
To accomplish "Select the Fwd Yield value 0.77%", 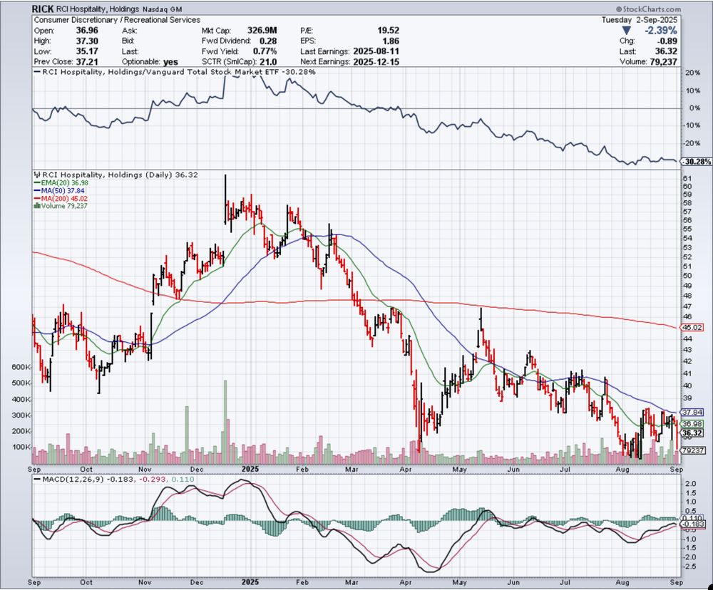I will point(265,51).
